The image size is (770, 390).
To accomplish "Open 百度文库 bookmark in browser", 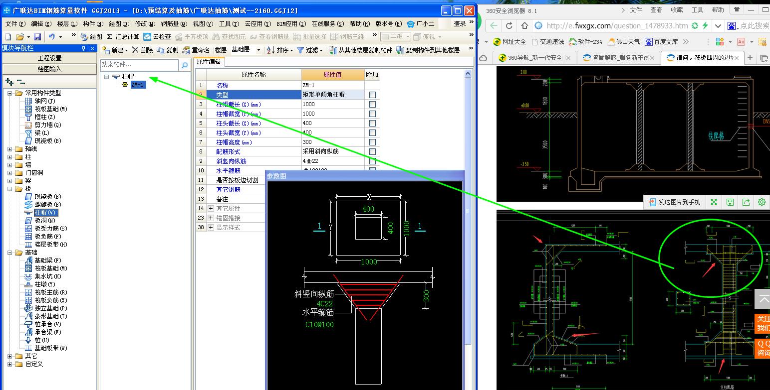I will (x=661, y=42).
